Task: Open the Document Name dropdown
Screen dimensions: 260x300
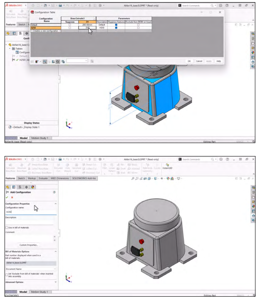Action: (31, 269)
